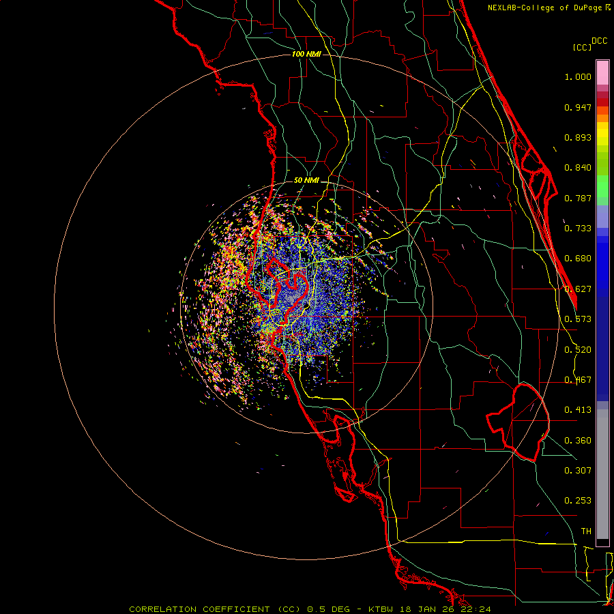Click the KTBW station identifier in caption

point(381,609)
